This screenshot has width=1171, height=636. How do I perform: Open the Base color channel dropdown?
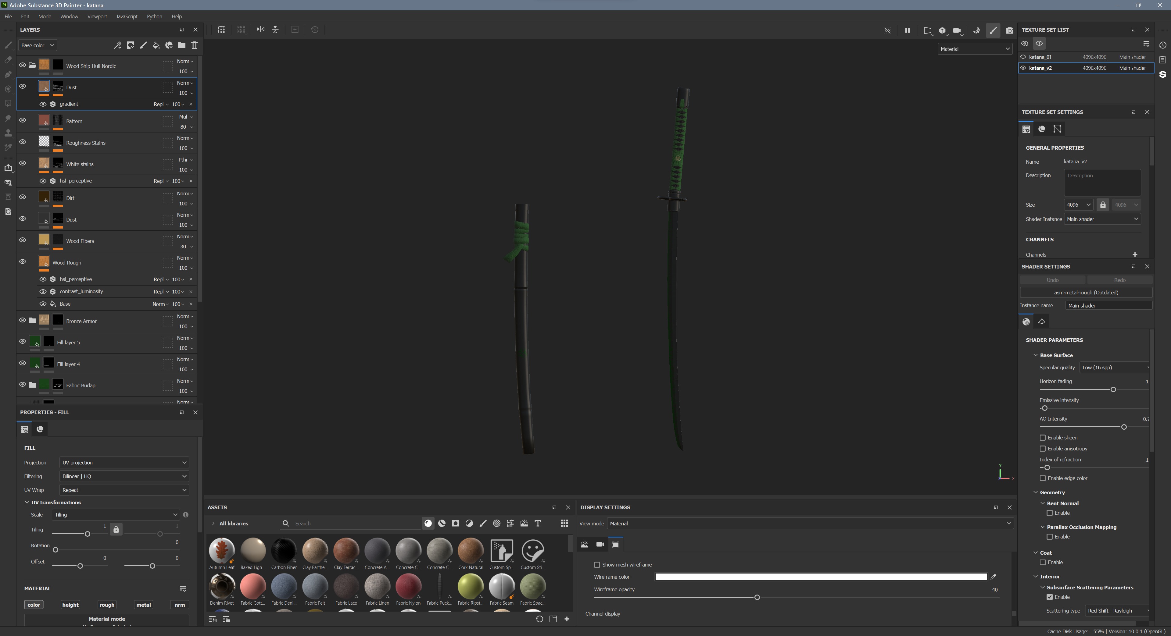(37, 45)
